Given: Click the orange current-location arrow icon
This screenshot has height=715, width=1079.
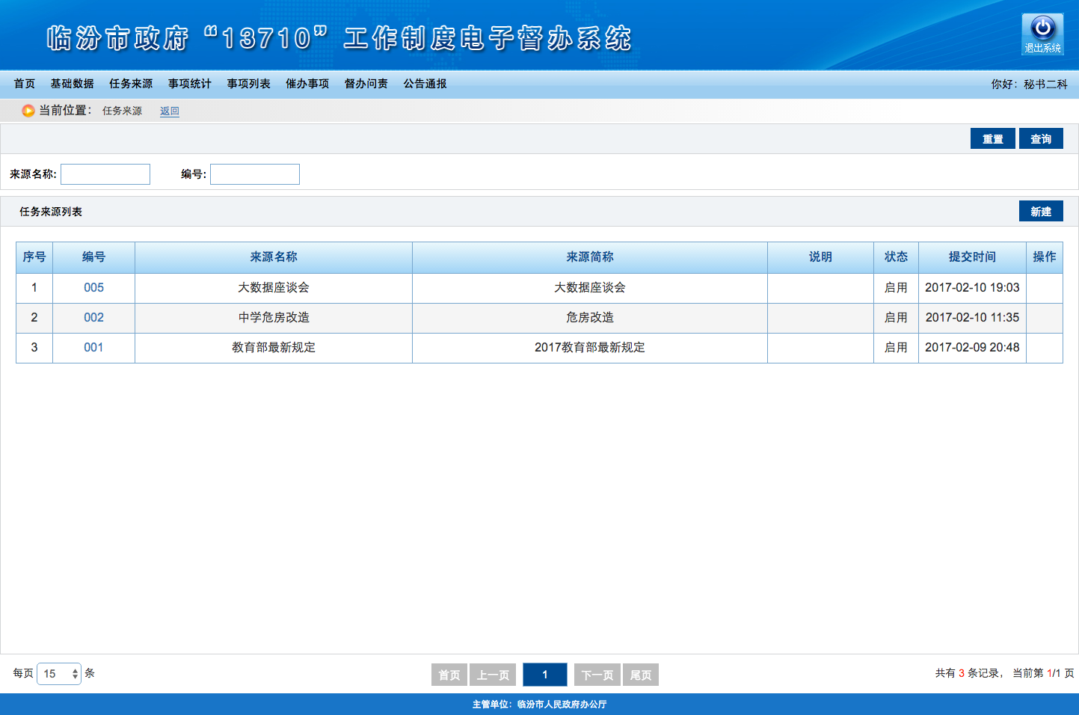Looking at the screenshot, I should pyautogui.click(x=28, y=111).
